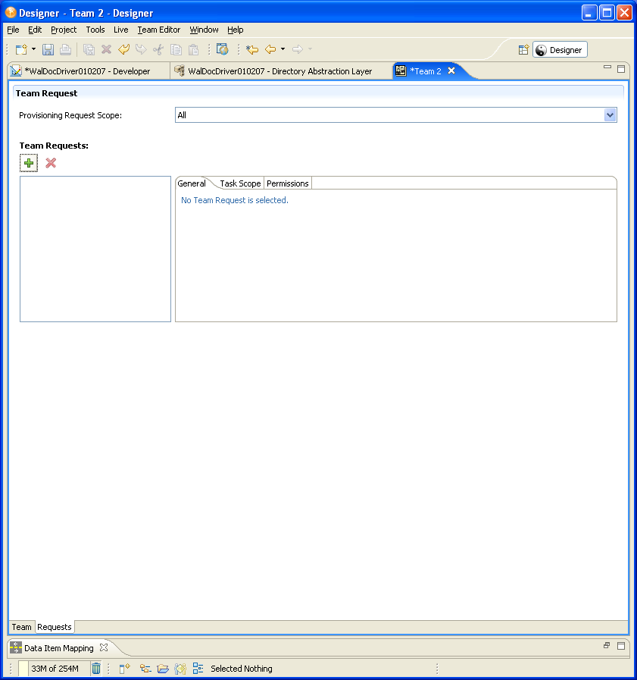Click the Print toolbar icon

[65, 49]
